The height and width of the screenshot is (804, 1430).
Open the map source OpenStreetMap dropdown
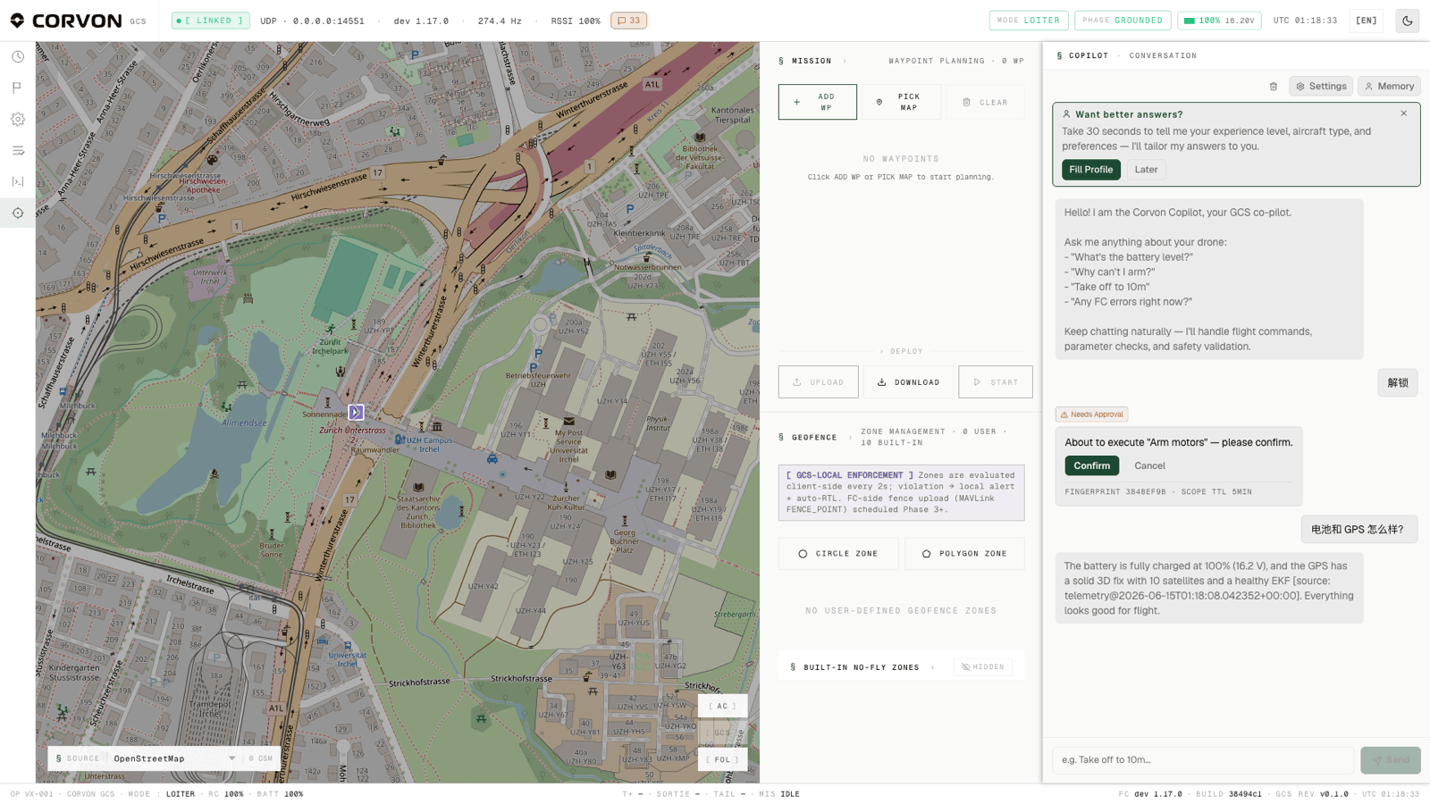pyautogui.click(x=174, y=758)
